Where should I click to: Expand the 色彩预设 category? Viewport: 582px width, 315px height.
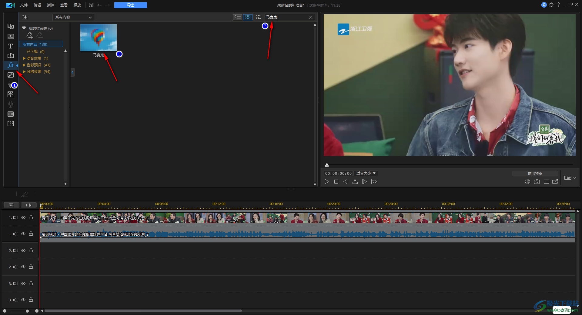24,65
